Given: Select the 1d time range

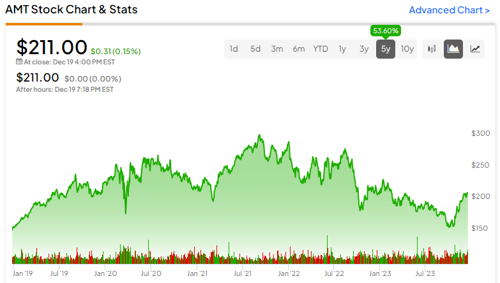Looking at the screenshot, I should pos(234,48).
